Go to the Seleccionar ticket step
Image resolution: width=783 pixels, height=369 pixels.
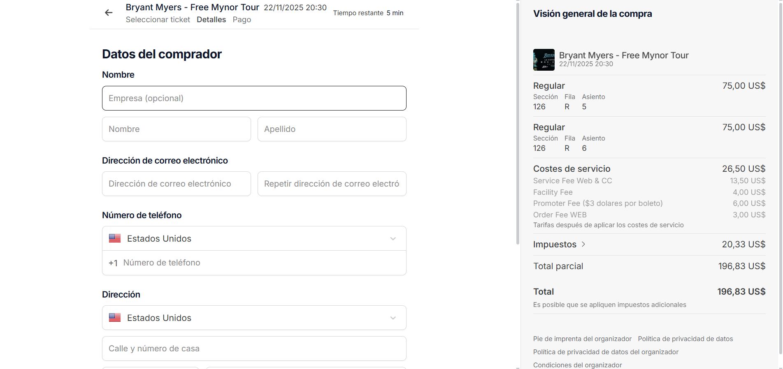158,20
